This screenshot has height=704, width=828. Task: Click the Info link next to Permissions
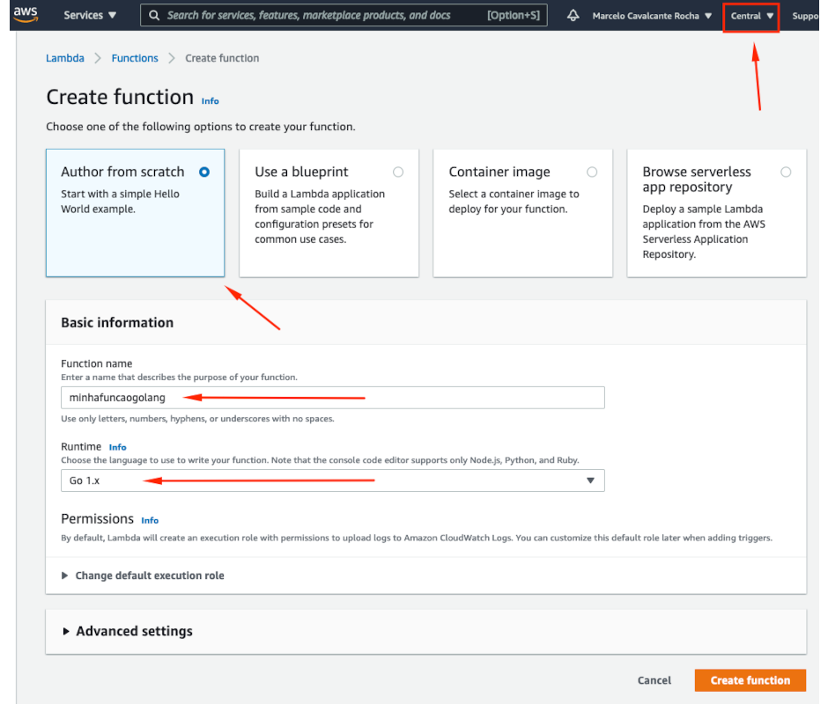[150, 520]
